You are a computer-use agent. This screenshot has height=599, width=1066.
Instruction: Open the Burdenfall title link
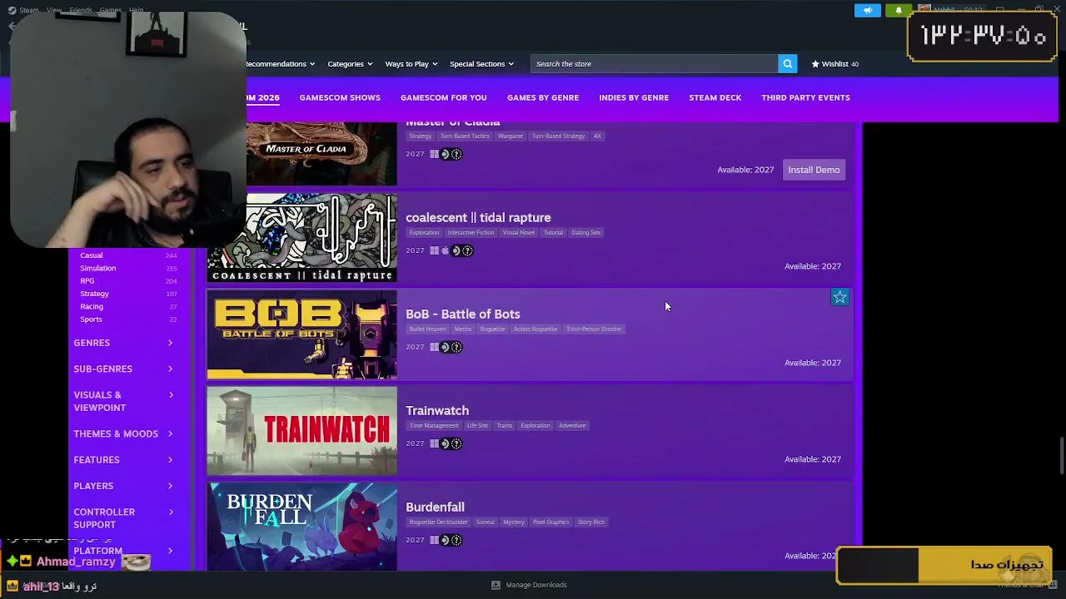click(x=435, y=507)
